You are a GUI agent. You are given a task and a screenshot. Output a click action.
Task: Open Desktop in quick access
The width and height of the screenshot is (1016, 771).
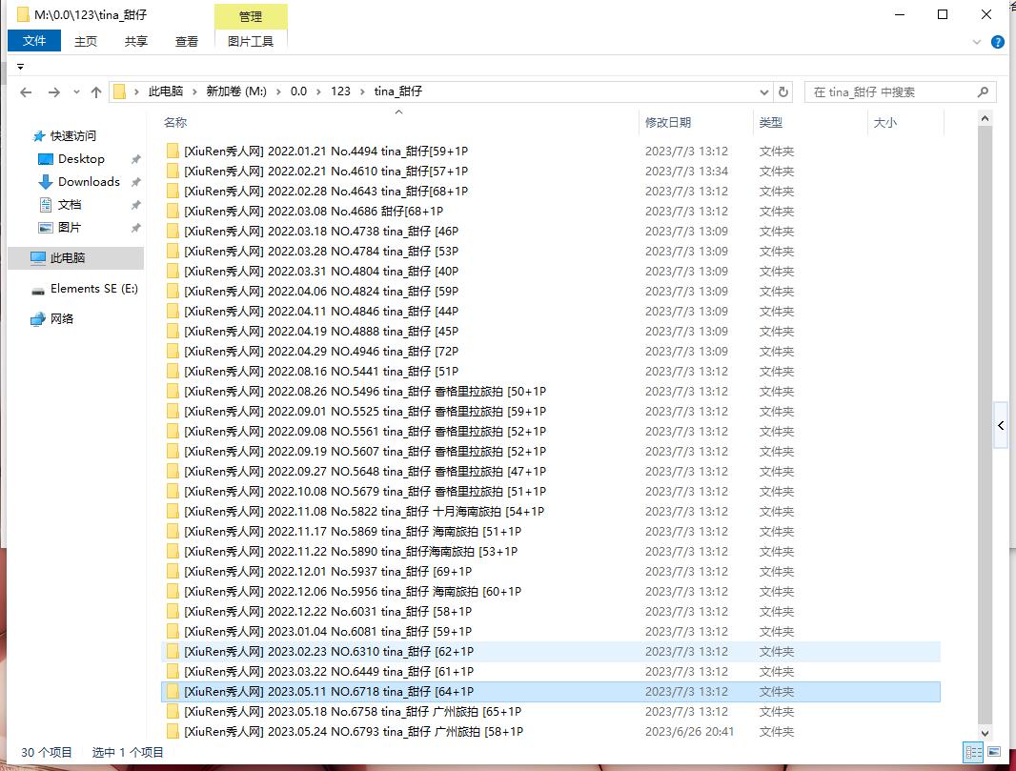[81, 159]
